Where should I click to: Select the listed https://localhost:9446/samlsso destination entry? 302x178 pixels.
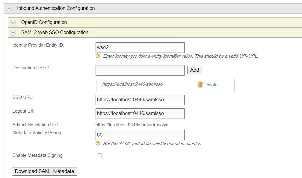pyautogui.click(x=132, y=84)
